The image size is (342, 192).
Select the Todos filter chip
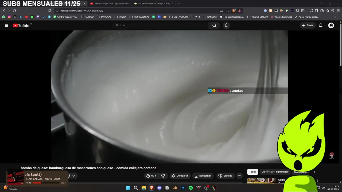[x=252, y=172]
